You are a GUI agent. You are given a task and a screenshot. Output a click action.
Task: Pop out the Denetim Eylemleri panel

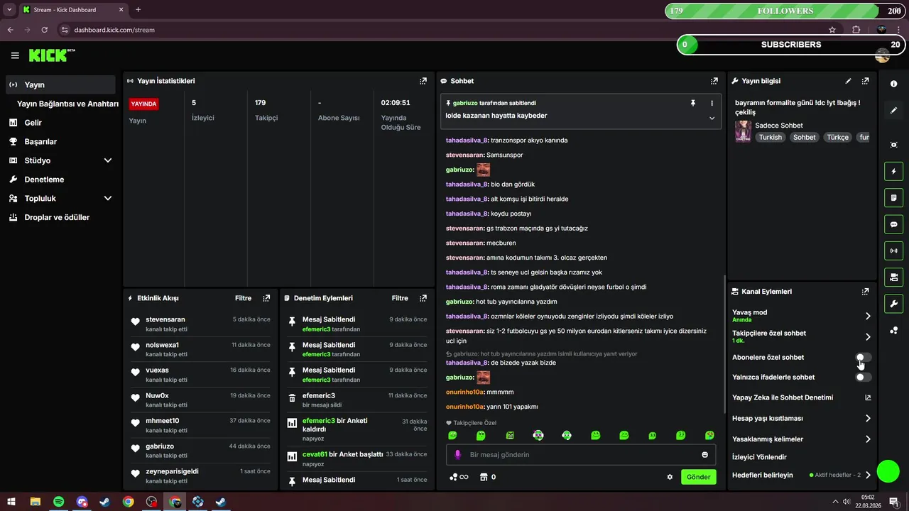[x=423, y=298]
